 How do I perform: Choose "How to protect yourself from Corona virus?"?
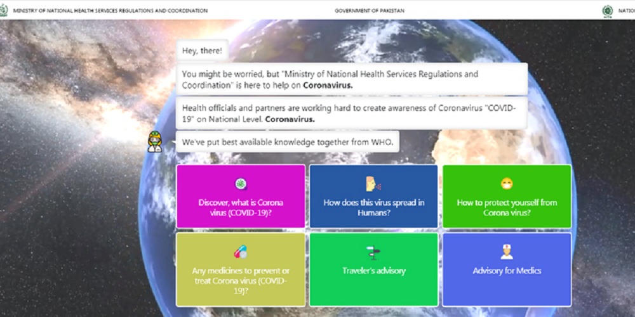tap(506, 207)
